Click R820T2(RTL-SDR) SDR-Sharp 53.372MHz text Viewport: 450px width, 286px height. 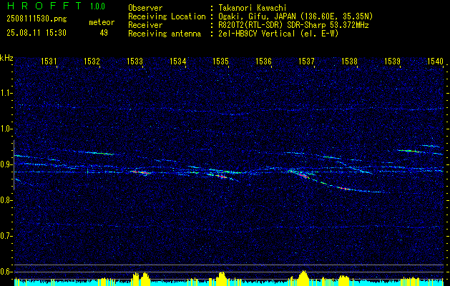click(x=293, y=25)
